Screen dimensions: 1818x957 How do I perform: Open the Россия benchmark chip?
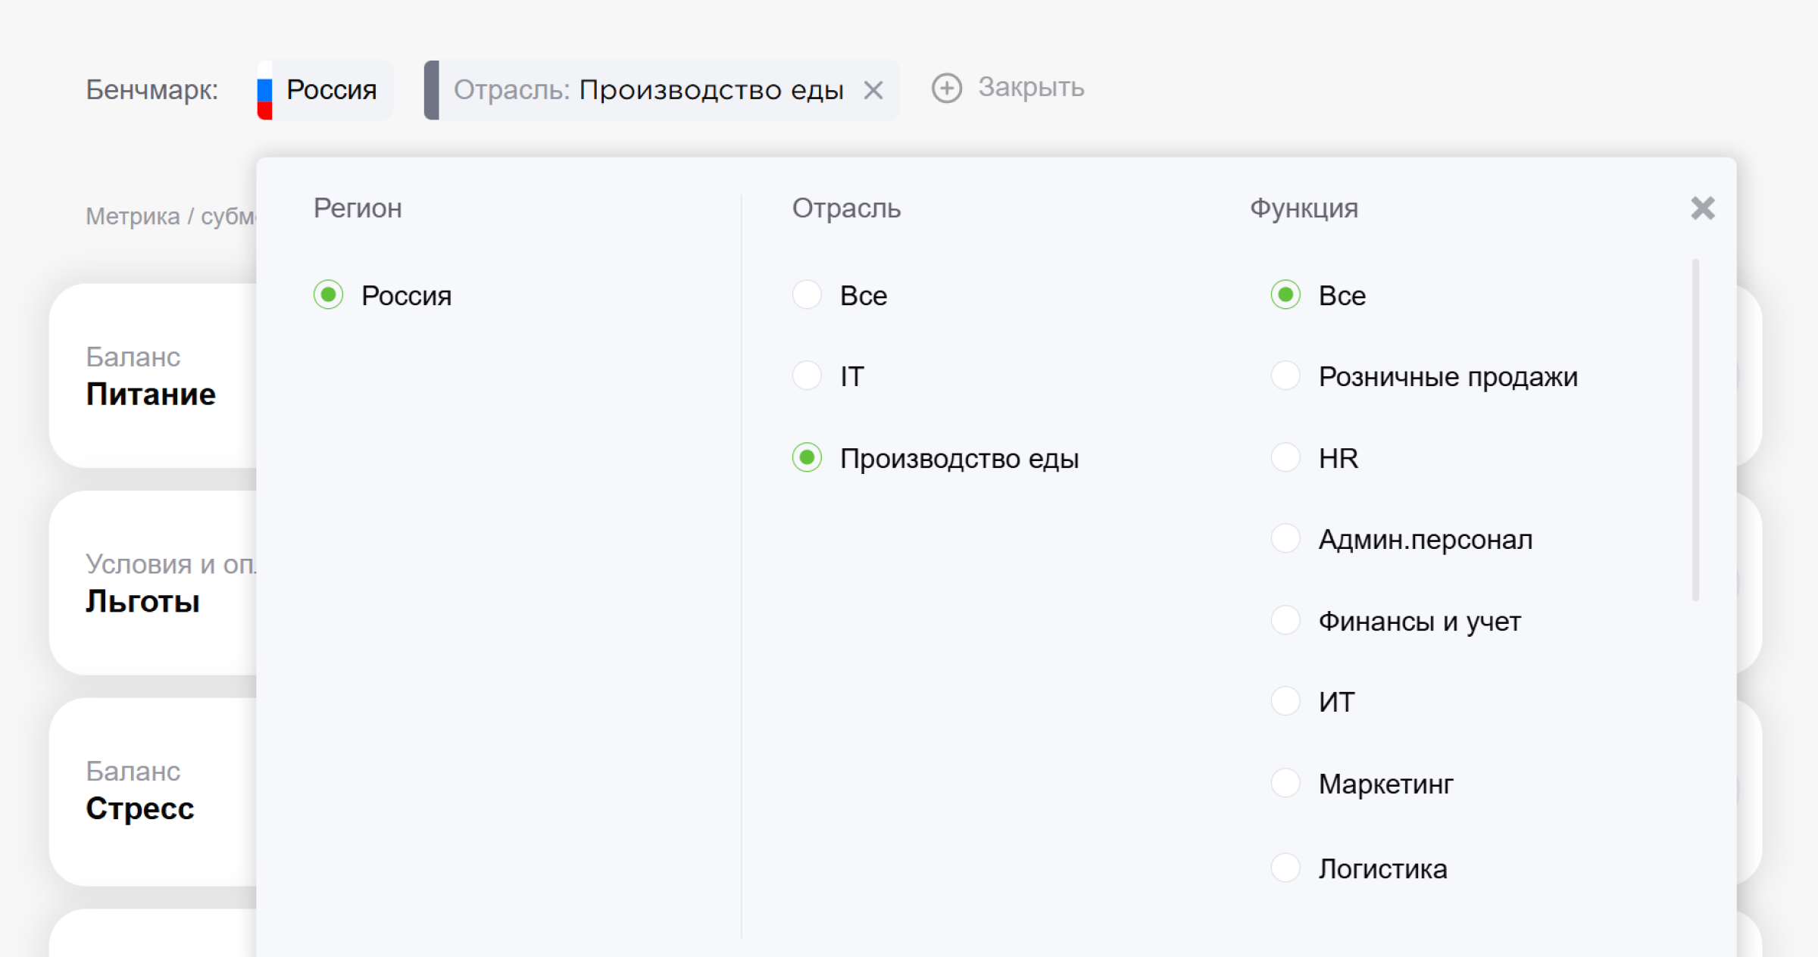[x=325, y=90]
